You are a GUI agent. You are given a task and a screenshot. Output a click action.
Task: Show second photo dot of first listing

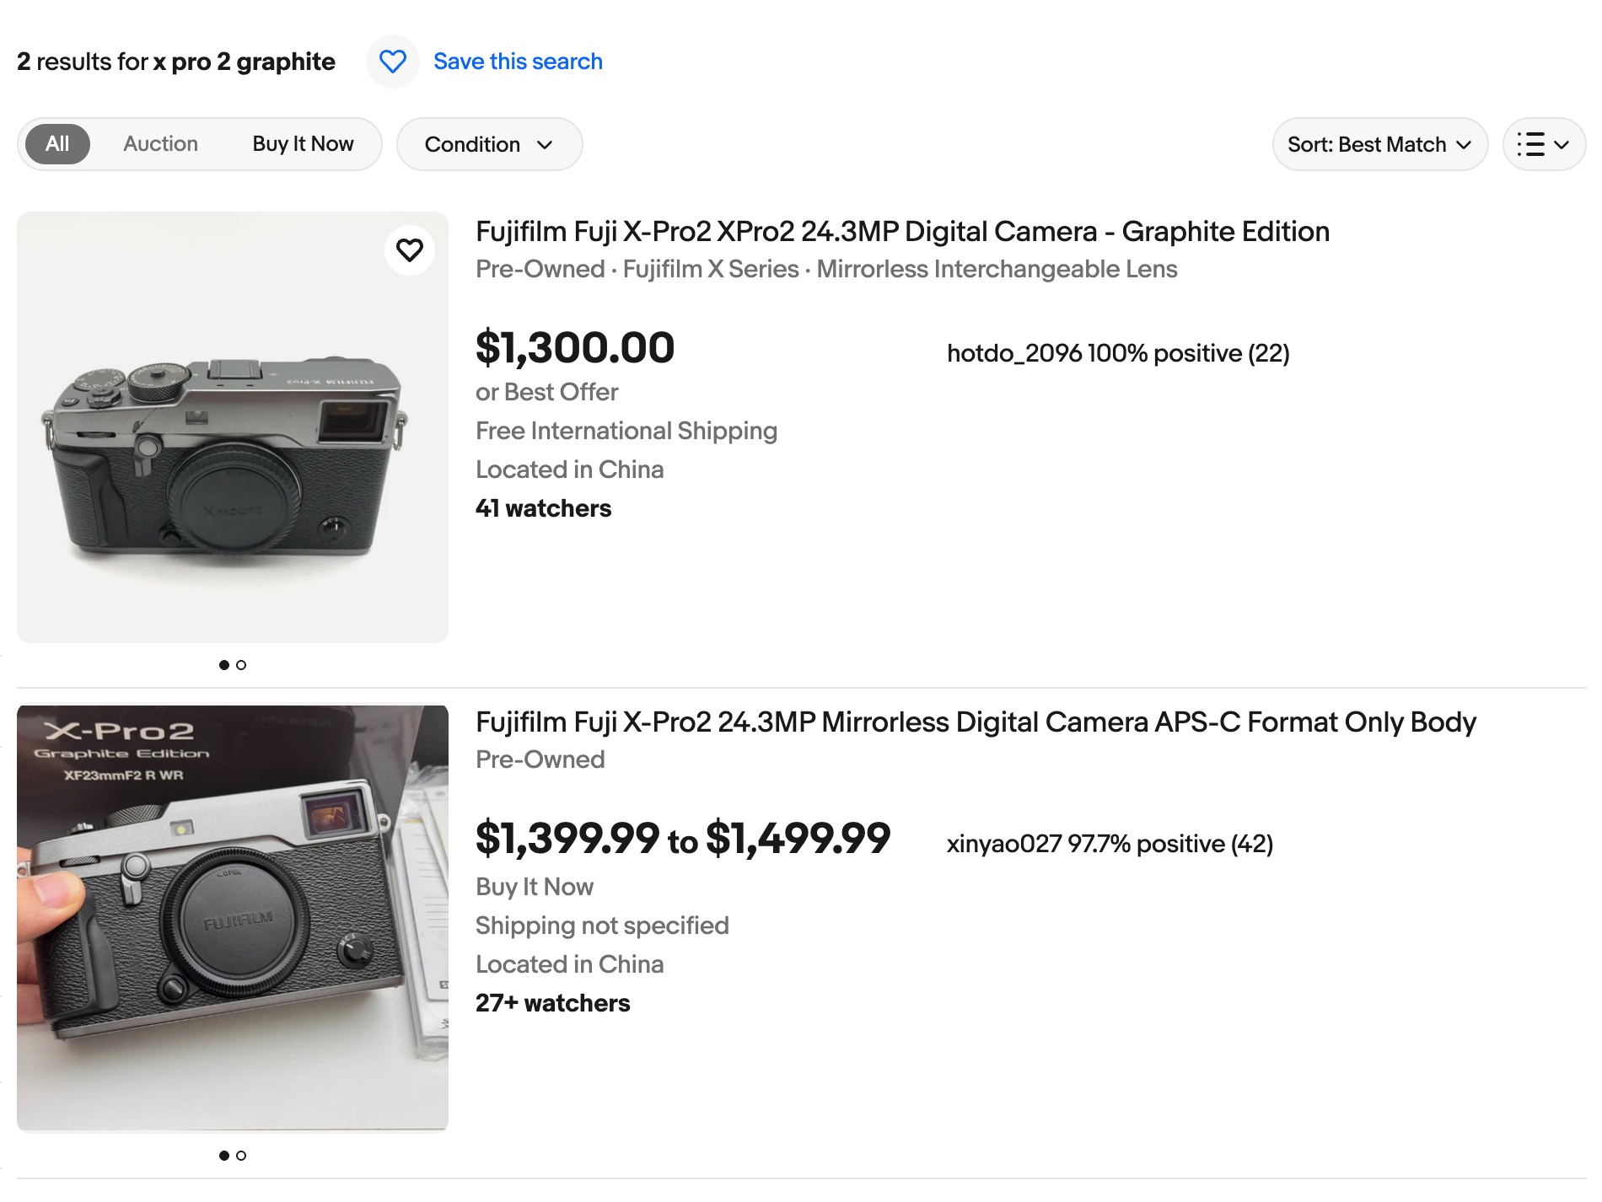point(241,665)
